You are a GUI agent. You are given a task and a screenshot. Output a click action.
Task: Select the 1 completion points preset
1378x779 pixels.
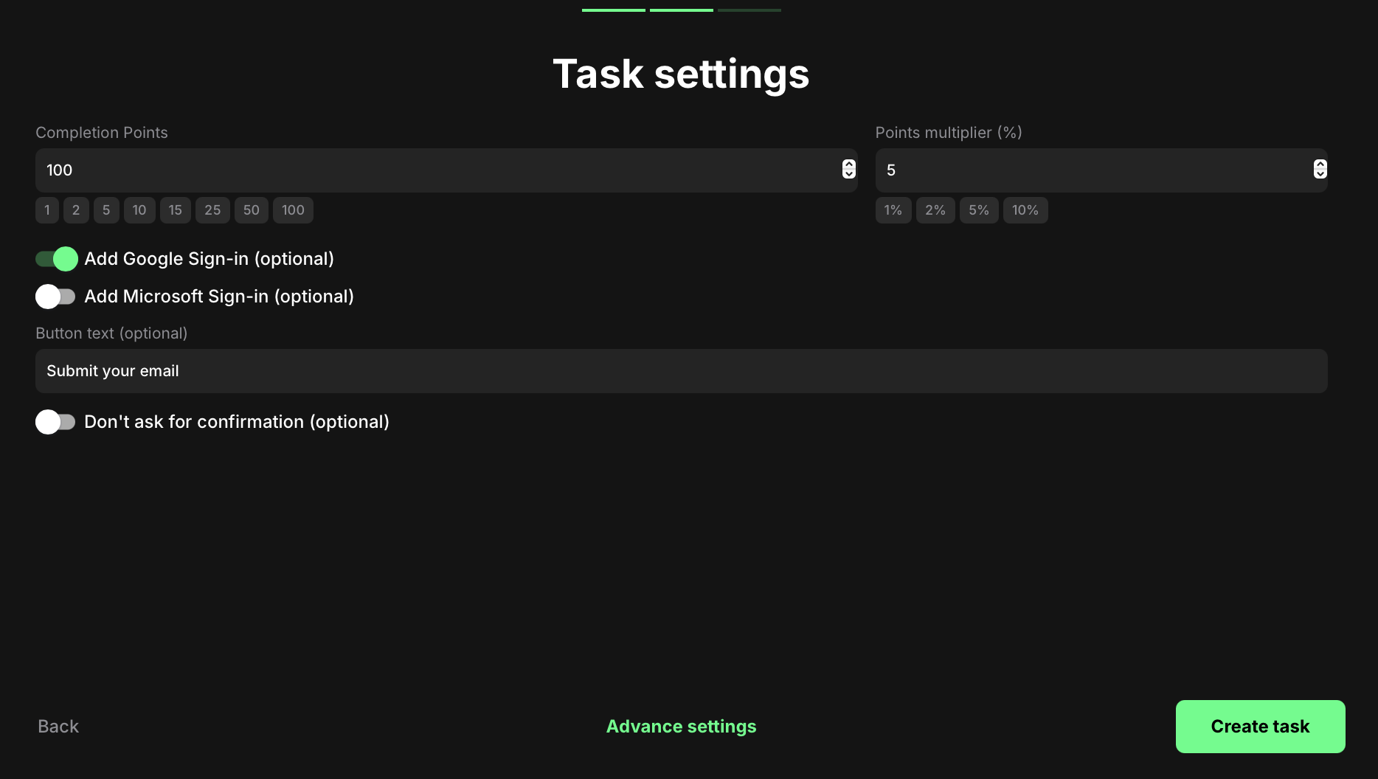tap(47, 210)
